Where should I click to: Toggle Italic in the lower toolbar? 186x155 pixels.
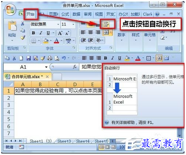113,58
